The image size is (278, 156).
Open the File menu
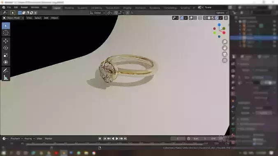click(x=9, y=7)
